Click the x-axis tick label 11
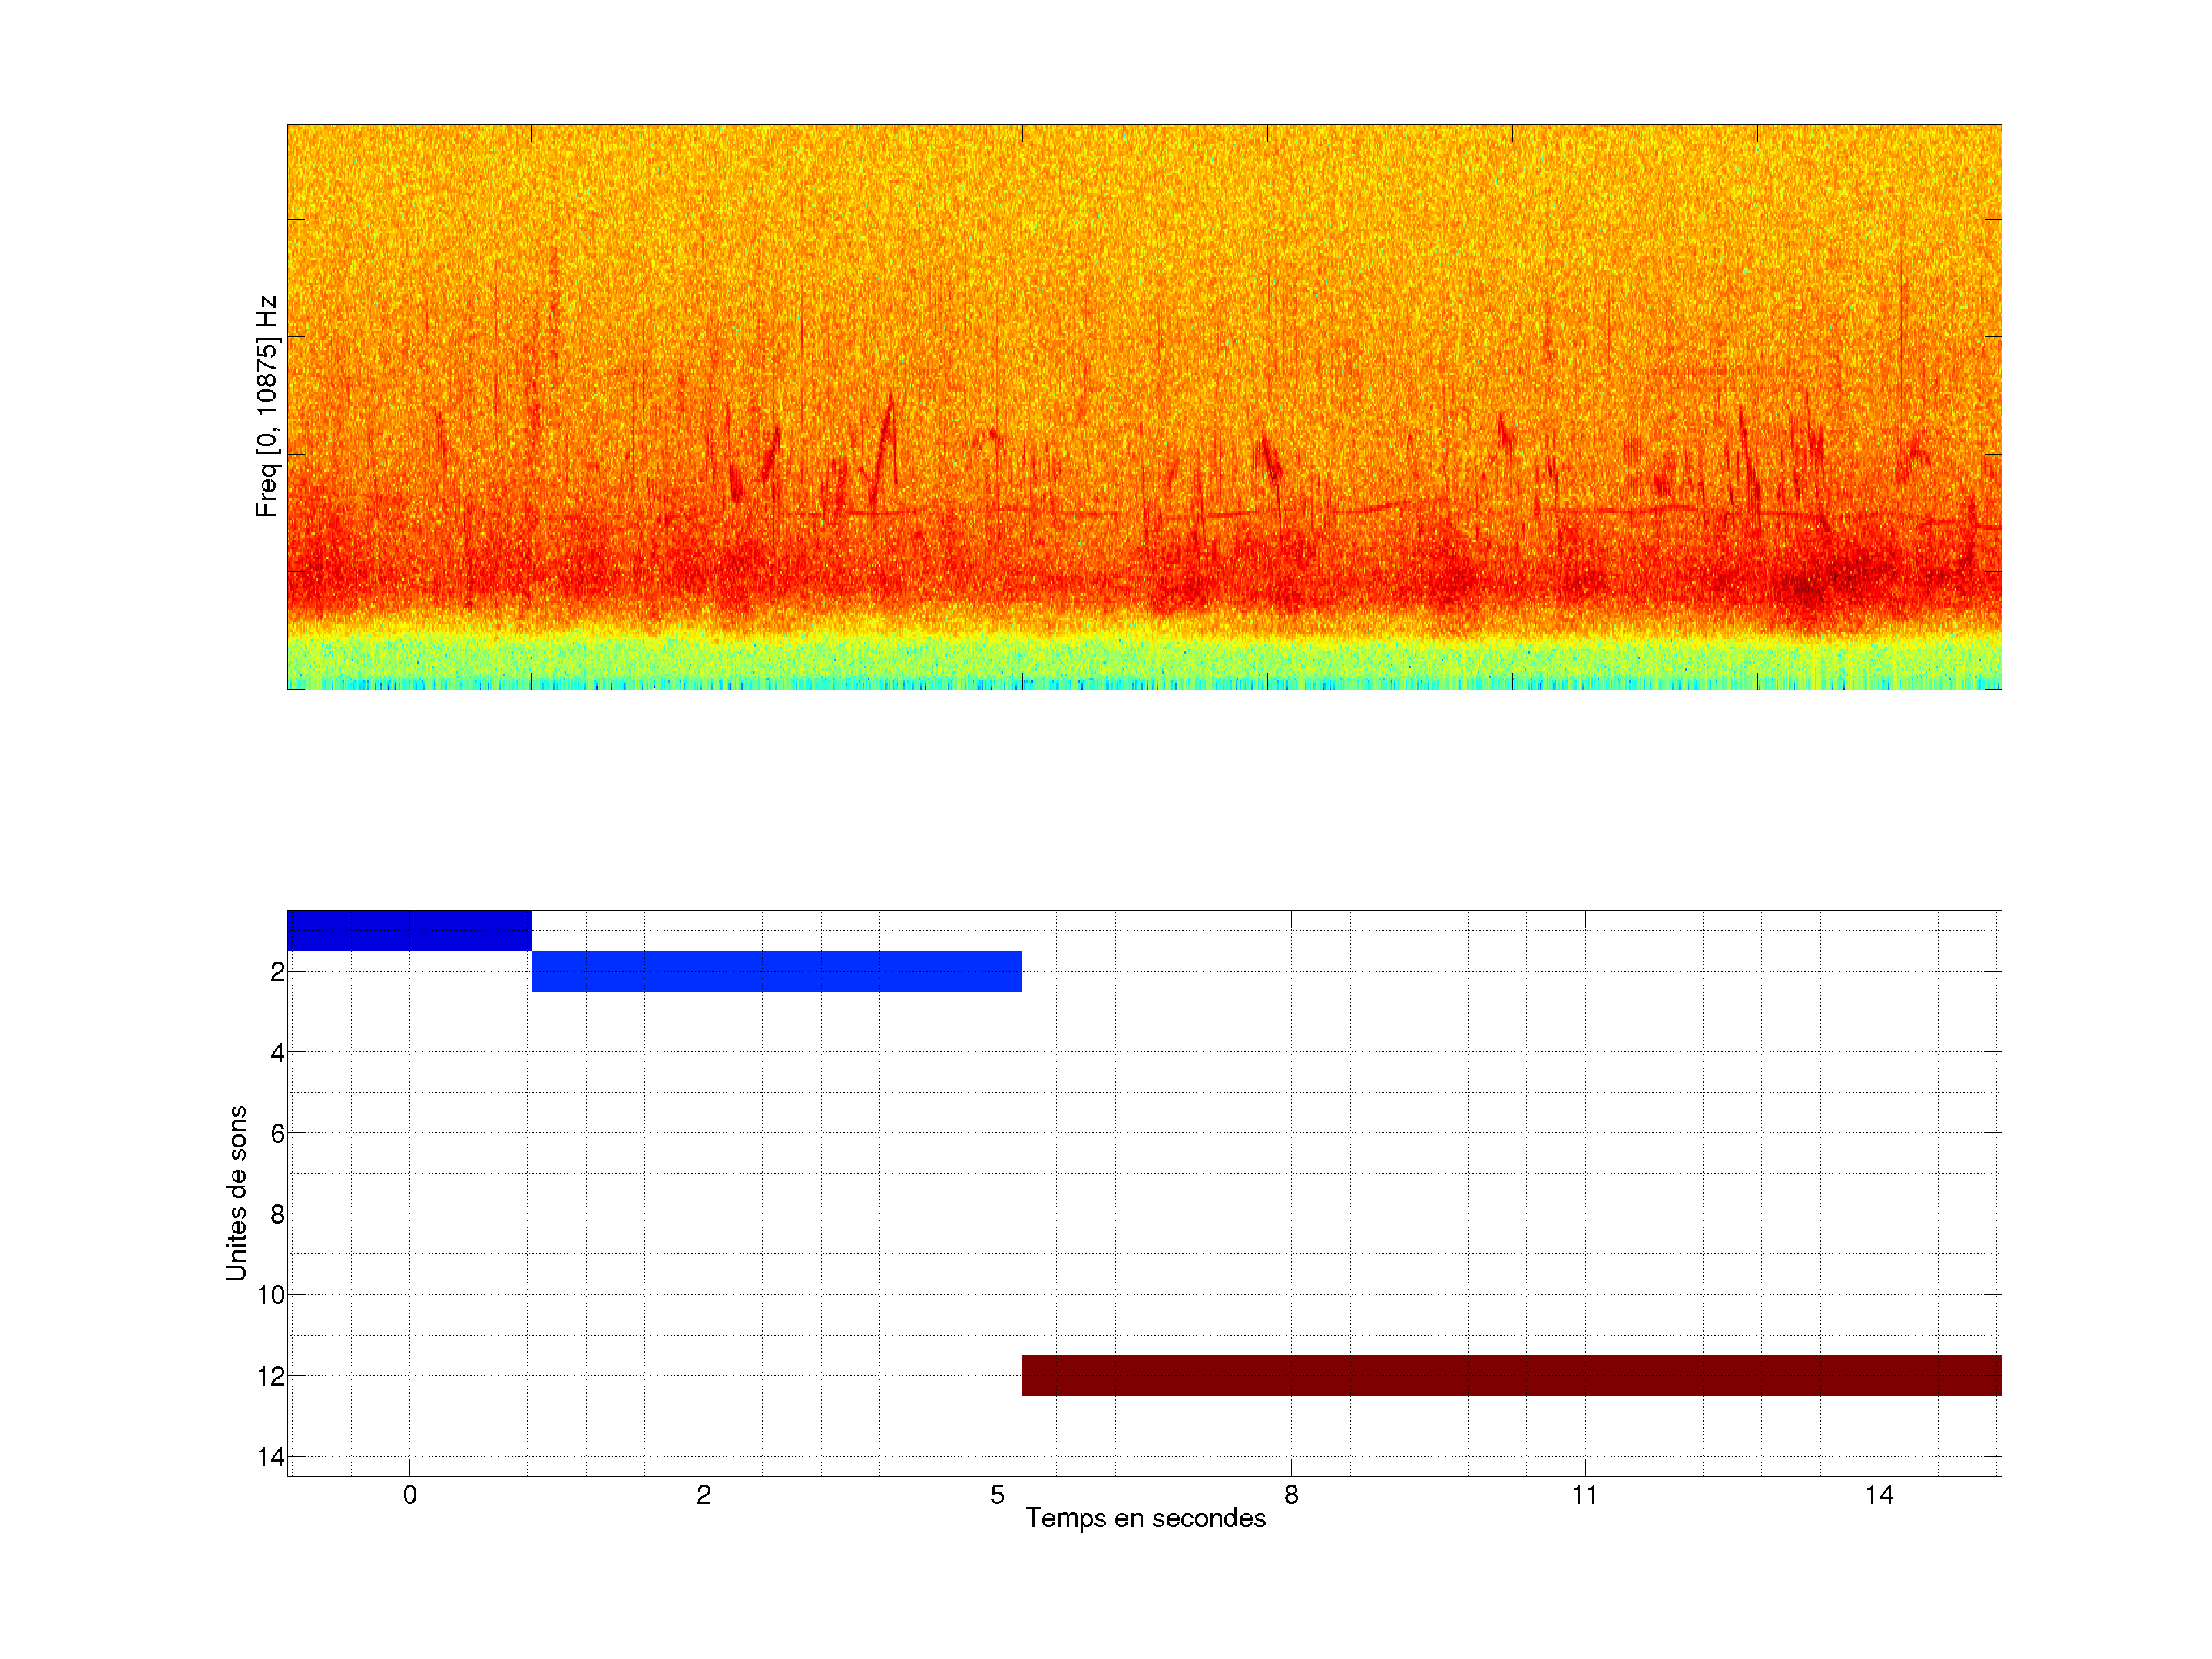The width and height of the screenshot is (2212, 1659). click(x=1585, y=1495)
